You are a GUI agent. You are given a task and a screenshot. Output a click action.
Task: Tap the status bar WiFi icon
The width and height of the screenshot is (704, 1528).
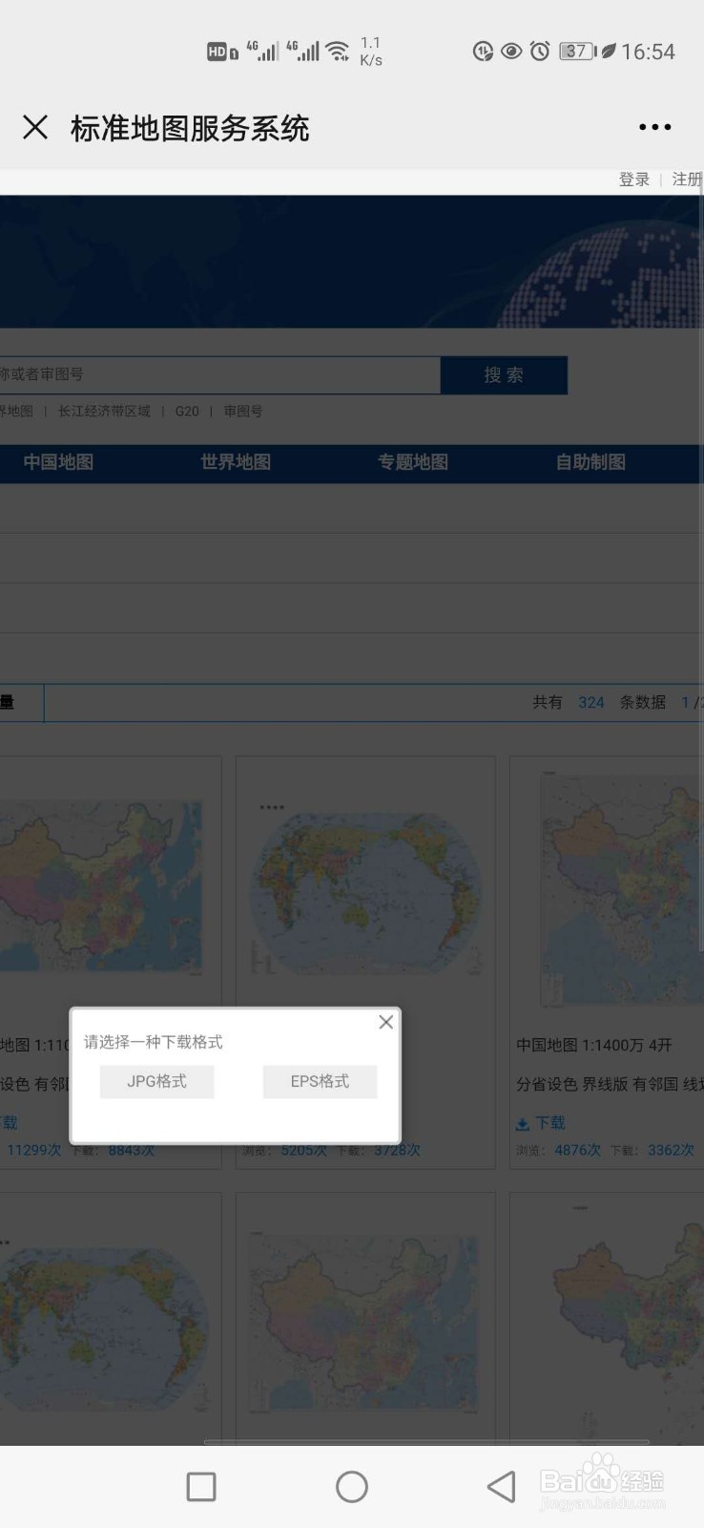point(338,52)
